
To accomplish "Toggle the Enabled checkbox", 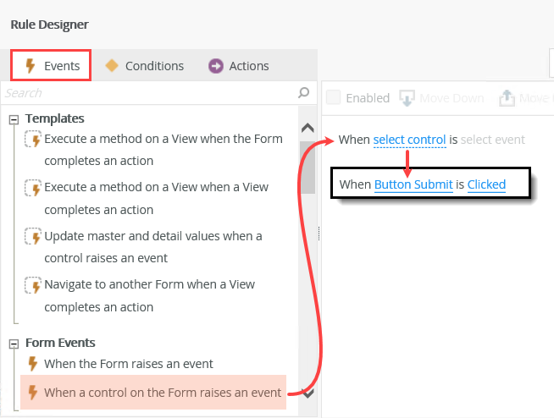I will click(x=333, y=98).
